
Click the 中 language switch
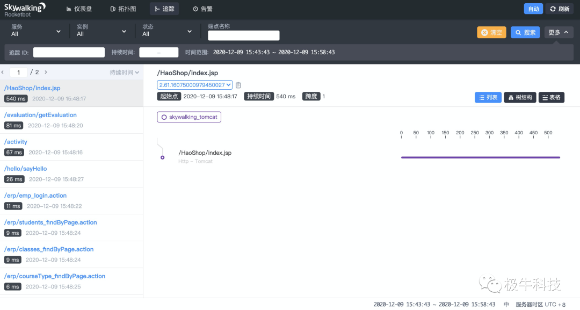click(506, 304)
